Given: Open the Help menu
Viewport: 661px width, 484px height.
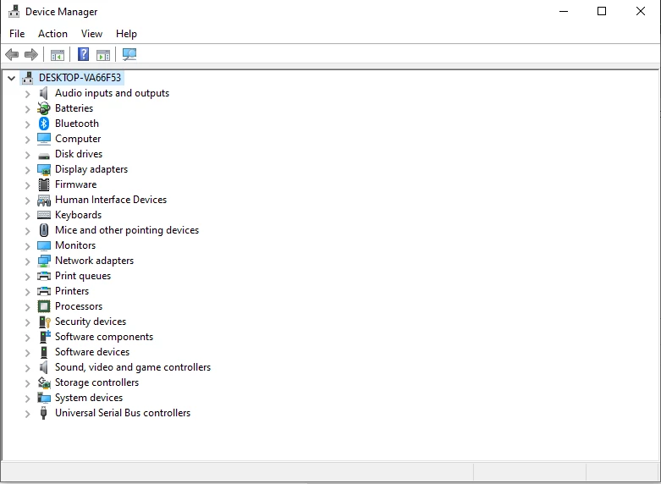Looking at the screenshot, I should [x=126, y=34].
